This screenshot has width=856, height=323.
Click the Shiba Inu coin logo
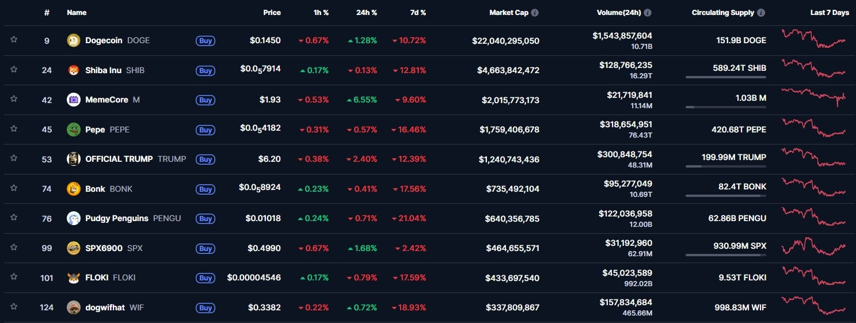coord(74,70)
